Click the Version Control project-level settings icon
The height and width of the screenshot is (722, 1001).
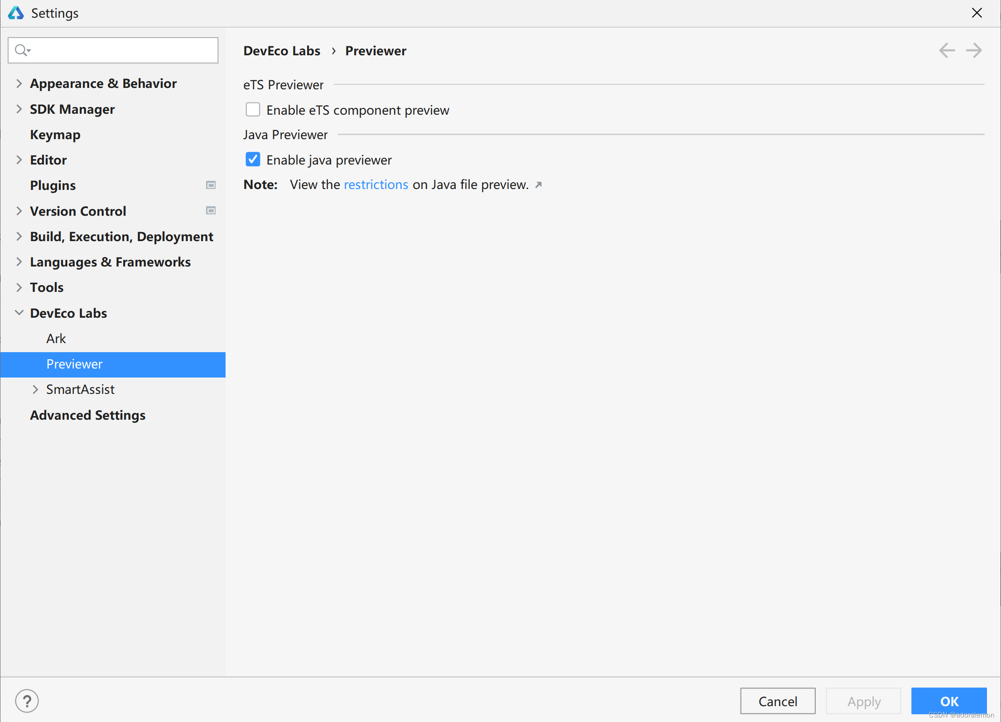211,210
